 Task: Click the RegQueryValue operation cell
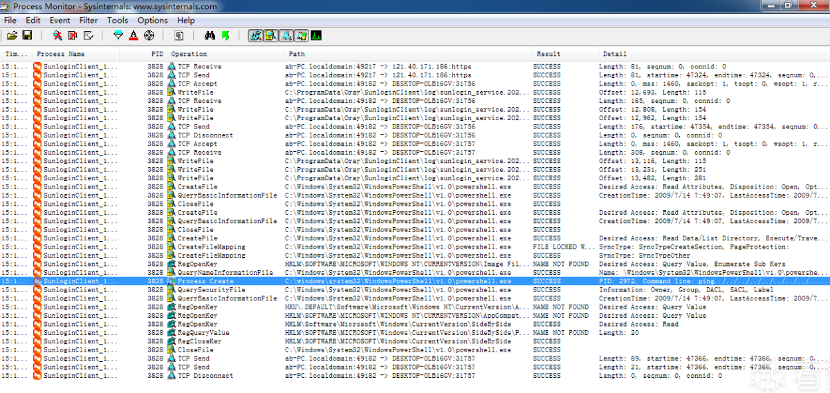(203, 333)
